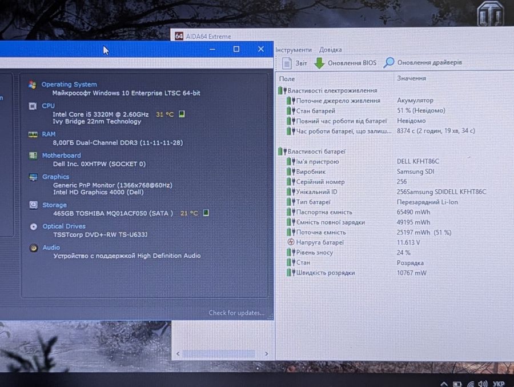Open the Storage section link

point(54,205)
